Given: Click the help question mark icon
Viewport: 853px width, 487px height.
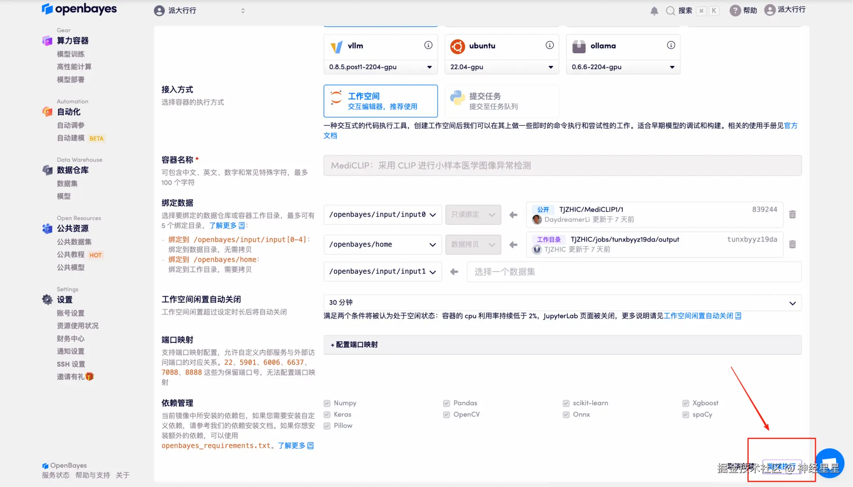Looking at the screenshot, I should pos(735,10).
